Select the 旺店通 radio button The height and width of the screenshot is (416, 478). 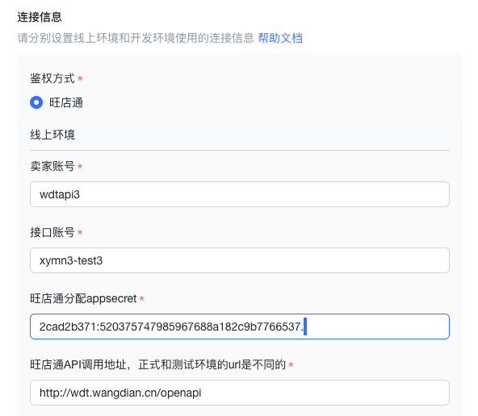pos(36,102)
